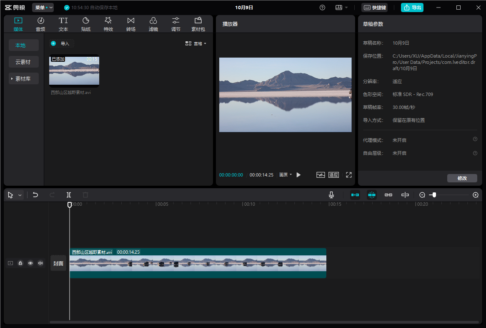Image resolution: width=486 pixels, height=328 pixels.
Task: Click the timeline zoom slider handle
Action: click(434, 195)
